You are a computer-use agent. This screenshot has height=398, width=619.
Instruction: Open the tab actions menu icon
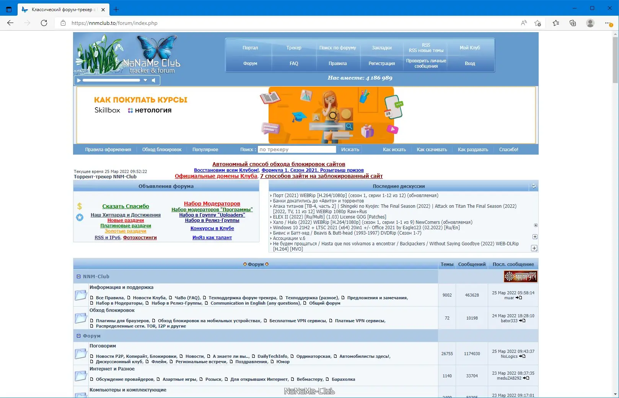[x=9, y=9]
